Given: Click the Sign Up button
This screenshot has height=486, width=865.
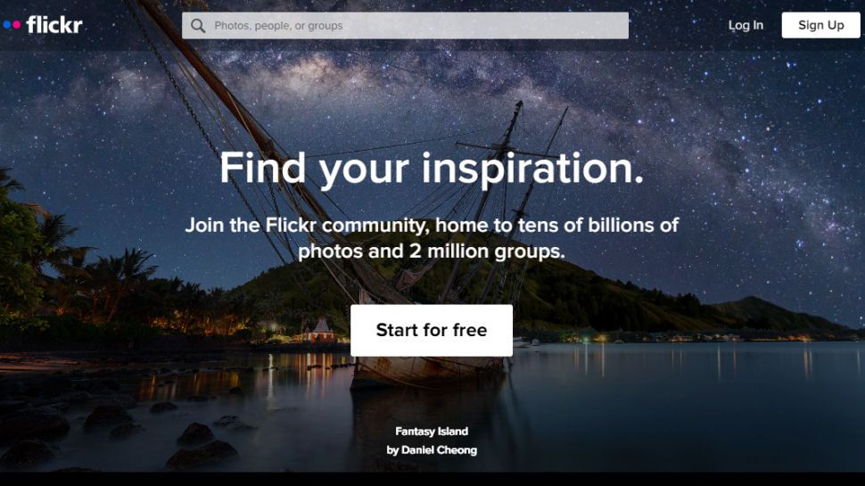Looking at the screenshot, I should pyautogui.click(x=821, y=25).
